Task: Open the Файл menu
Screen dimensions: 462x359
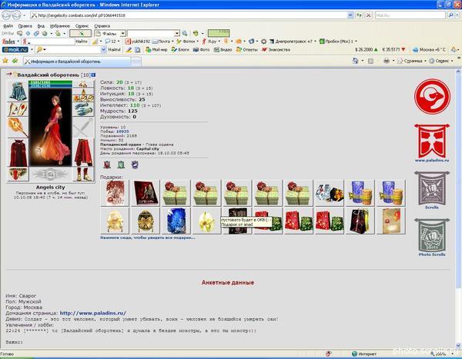Action: (8, 26)
